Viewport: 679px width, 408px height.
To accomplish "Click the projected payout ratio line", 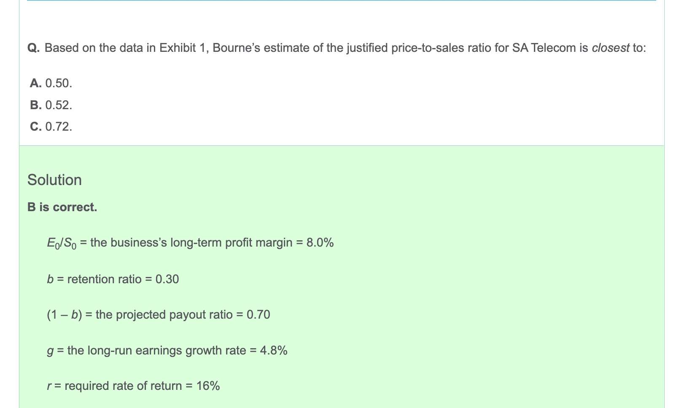I will pos(159,315).
